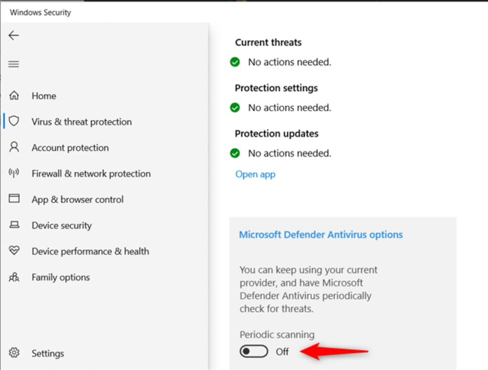Click the Settings gear icon

(14, 353)
